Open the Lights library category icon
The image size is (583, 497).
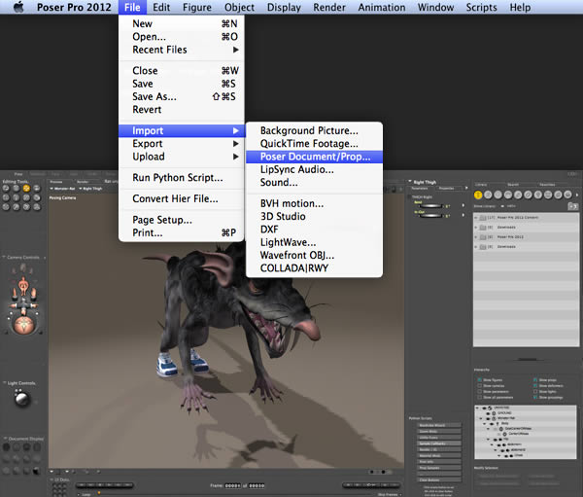point(538,195)
